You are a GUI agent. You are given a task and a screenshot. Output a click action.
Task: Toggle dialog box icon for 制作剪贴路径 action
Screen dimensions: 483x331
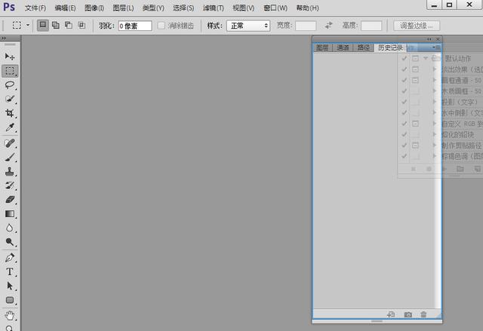click(x=415, y=146)
